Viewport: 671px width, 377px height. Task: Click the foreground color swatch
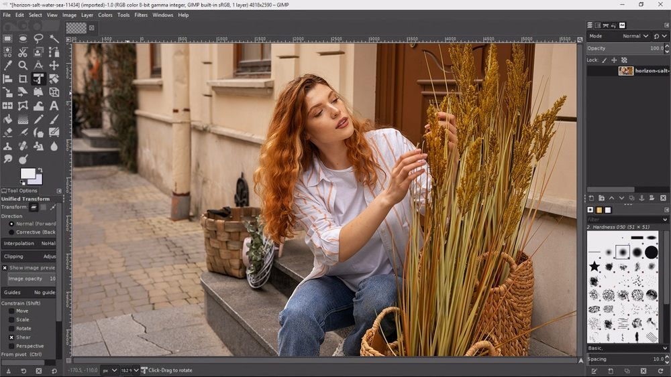click(x=28, y=173)
